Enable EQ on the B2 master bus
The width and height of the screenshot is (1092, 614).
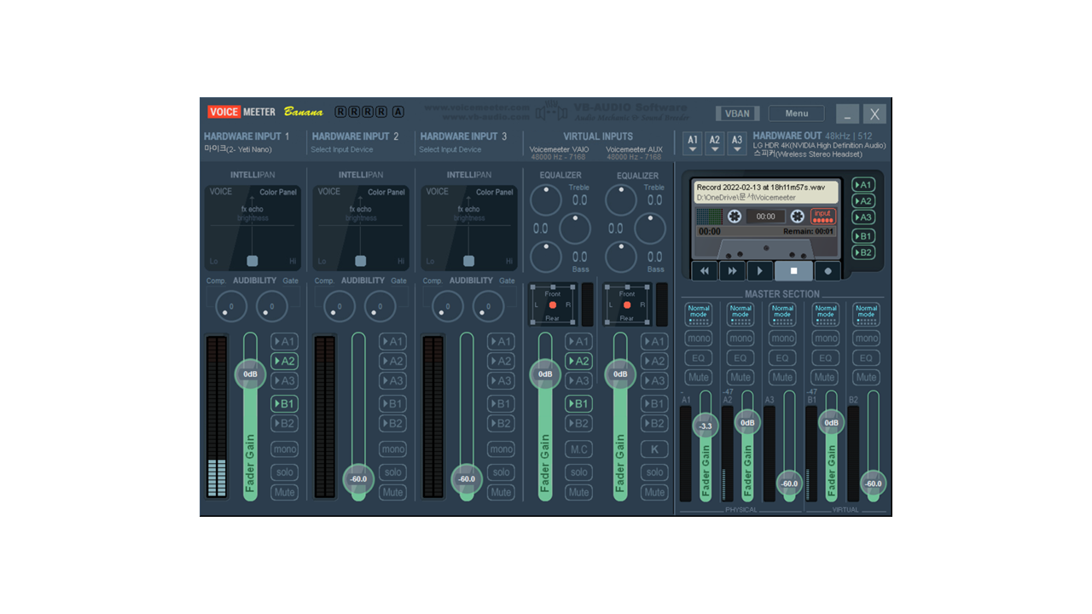(866, 358)
